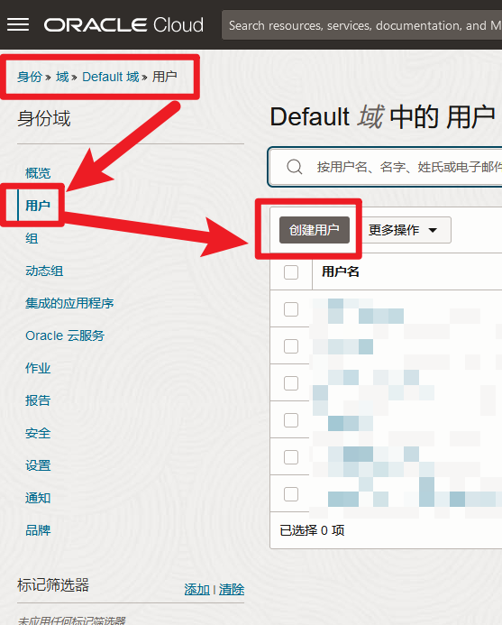The image size is (502, 625).
Task: Toggle the select-all checkbox beside 用户名
Action: pyautogui.click(x=291, y=272)
